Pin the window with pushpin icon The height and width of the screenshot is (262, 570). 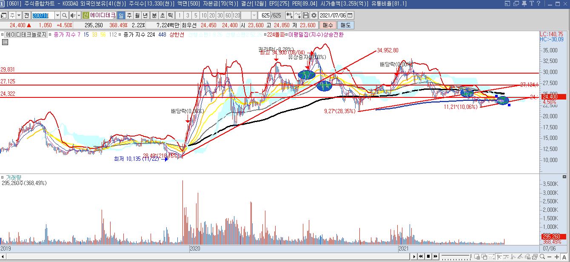pos(524,3)
